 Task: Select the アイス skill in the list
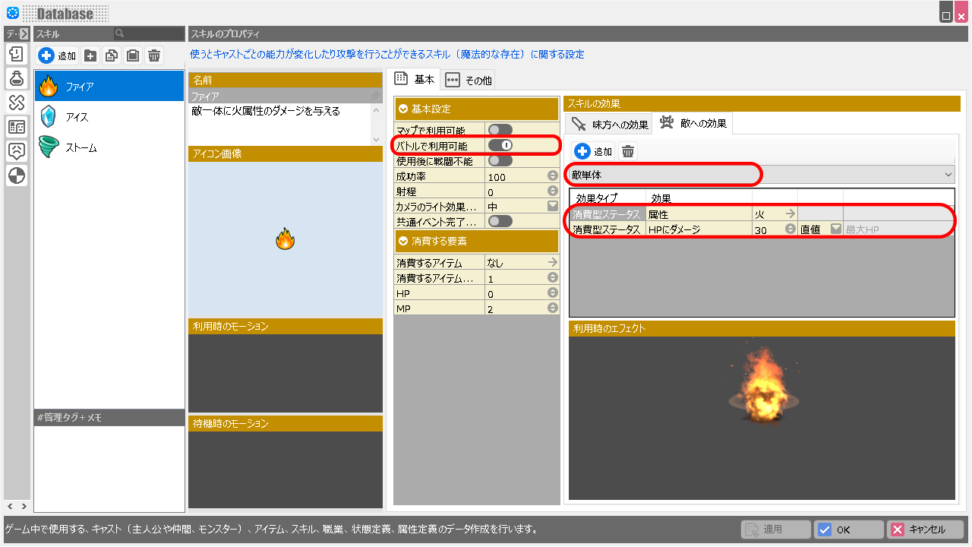coord(77,117)
